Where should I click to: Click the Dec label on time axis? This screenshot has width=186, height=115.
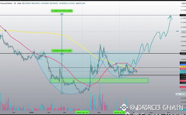pyautogui.click(x=14, y=112)
